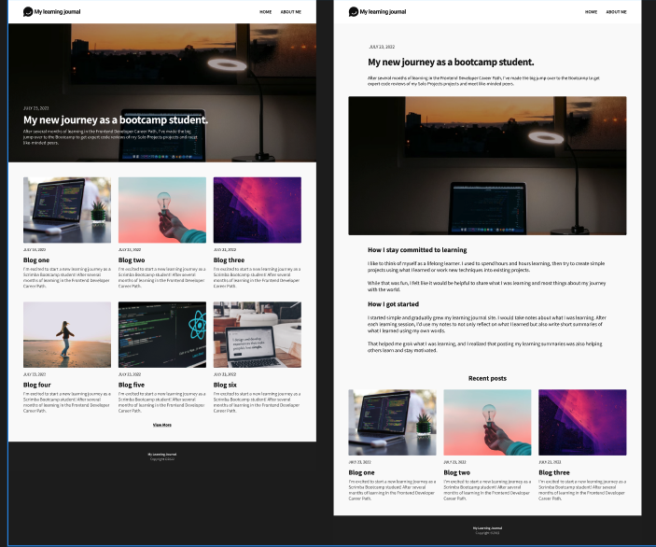Open HOME in the left page navigation
This screenshot has width=656, height=547.
[x=266, y=12]
